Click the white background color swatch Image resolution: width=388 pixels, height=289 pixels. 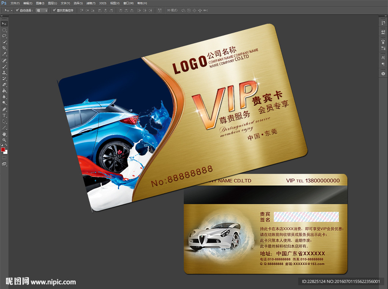point(6,152)
